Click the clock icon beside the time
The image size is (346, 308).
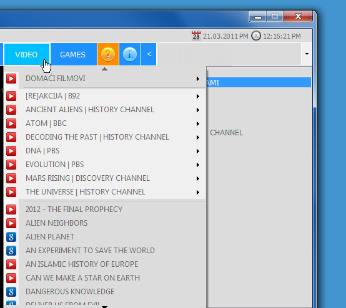[x=256, y=36]
